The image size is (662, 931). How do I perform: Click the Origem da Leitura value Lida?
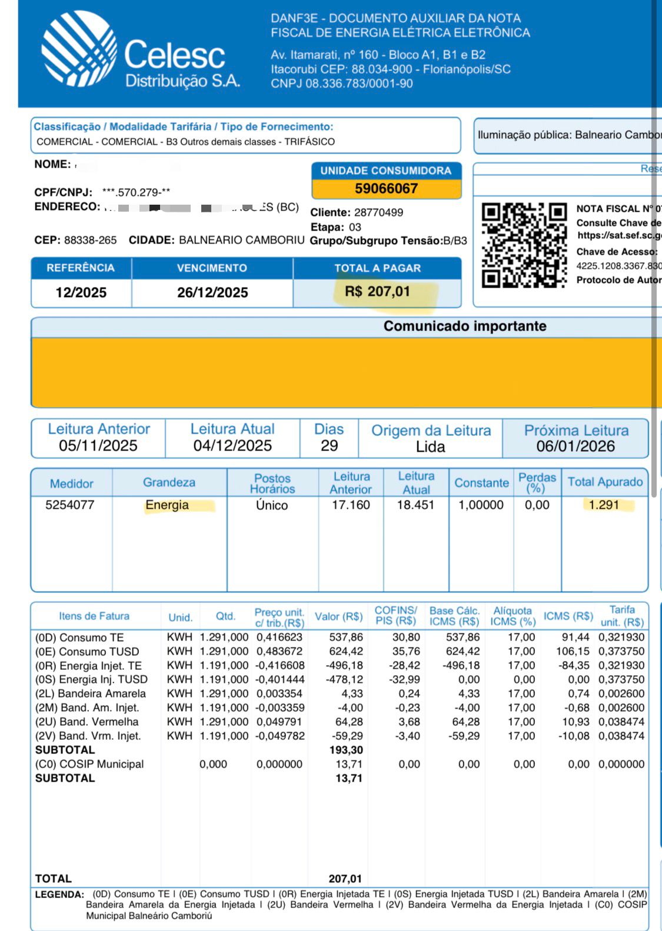pyautogui.click(x=430, y=447)
